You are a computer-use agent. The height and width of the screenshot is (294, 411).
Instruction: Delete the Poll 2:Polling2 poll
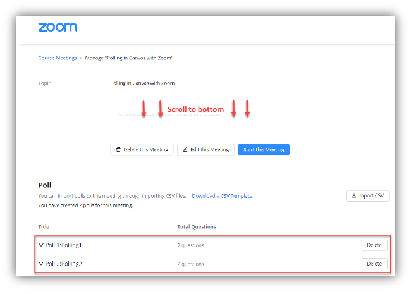tap(374, 264)
